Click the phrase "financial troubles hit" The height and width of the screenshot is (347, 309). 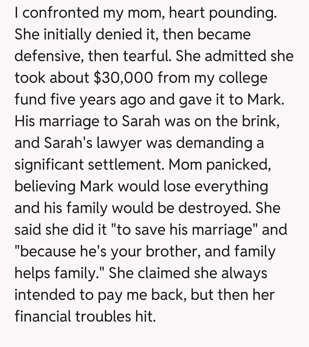point(85,317)
